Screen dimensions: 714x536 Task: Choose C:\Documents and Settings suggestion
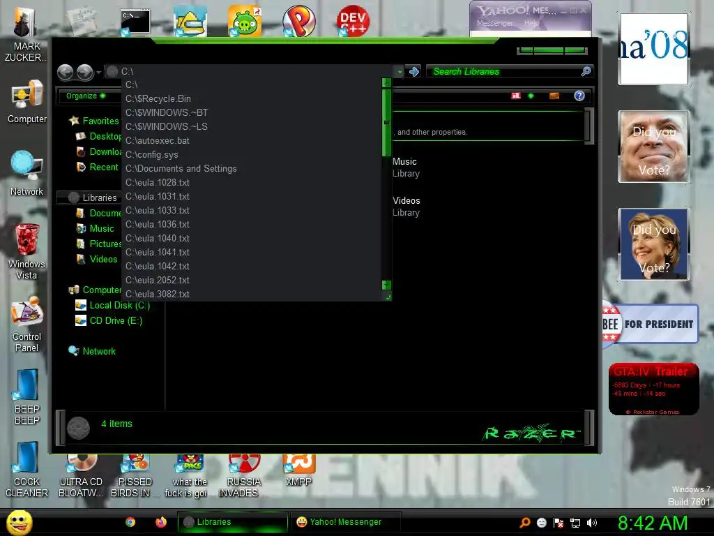252,168
